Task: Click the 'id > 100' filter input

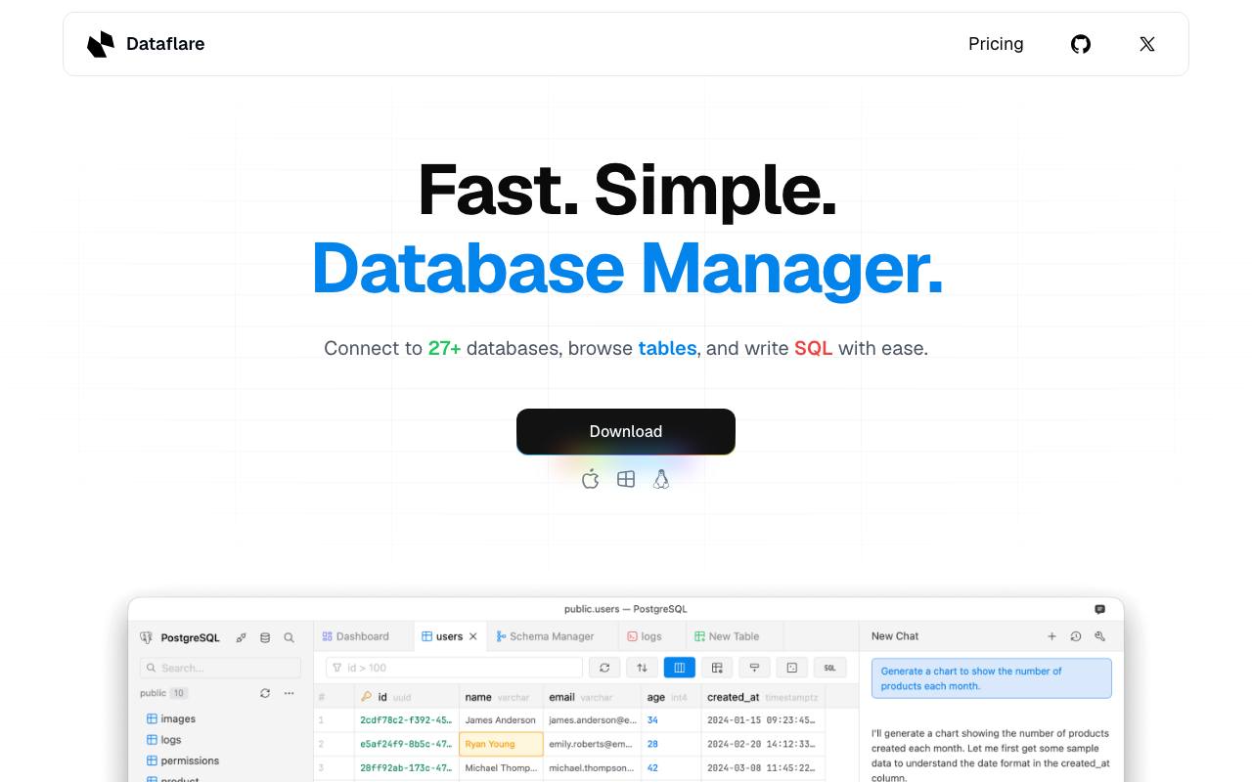Action: (x=454, y=668)
